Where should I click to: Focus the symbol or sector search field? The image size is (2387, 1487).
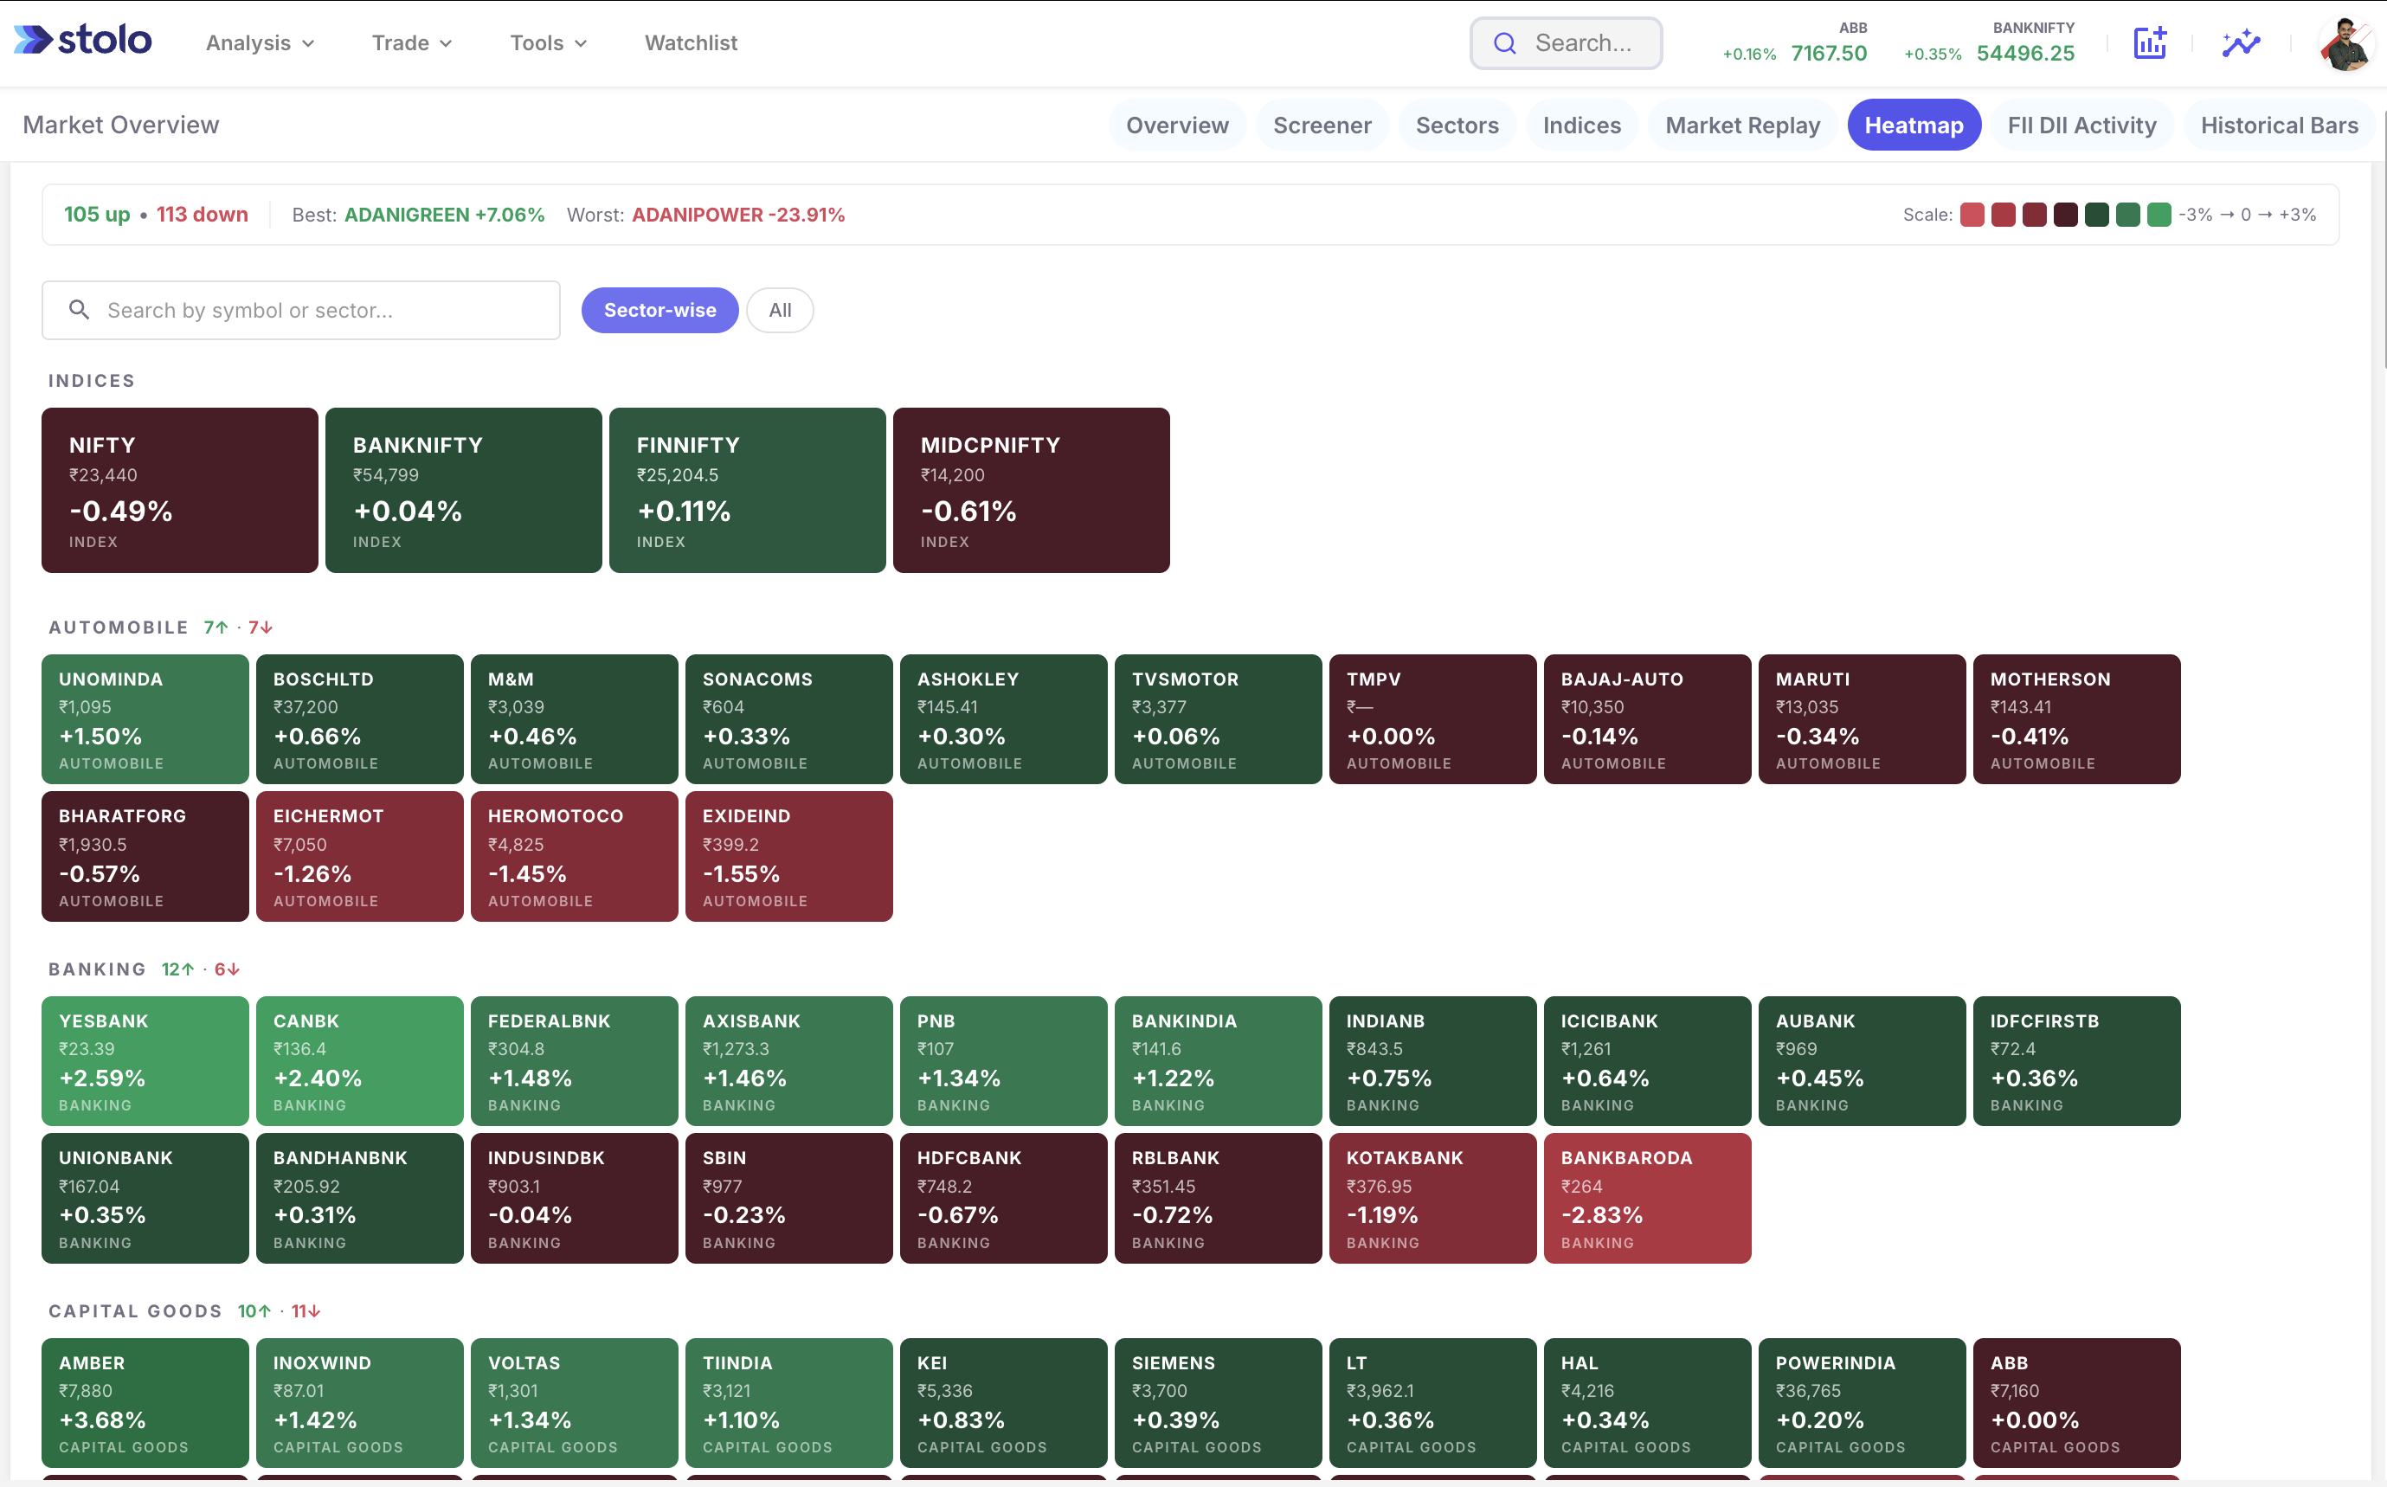click(x=301, y=310)
